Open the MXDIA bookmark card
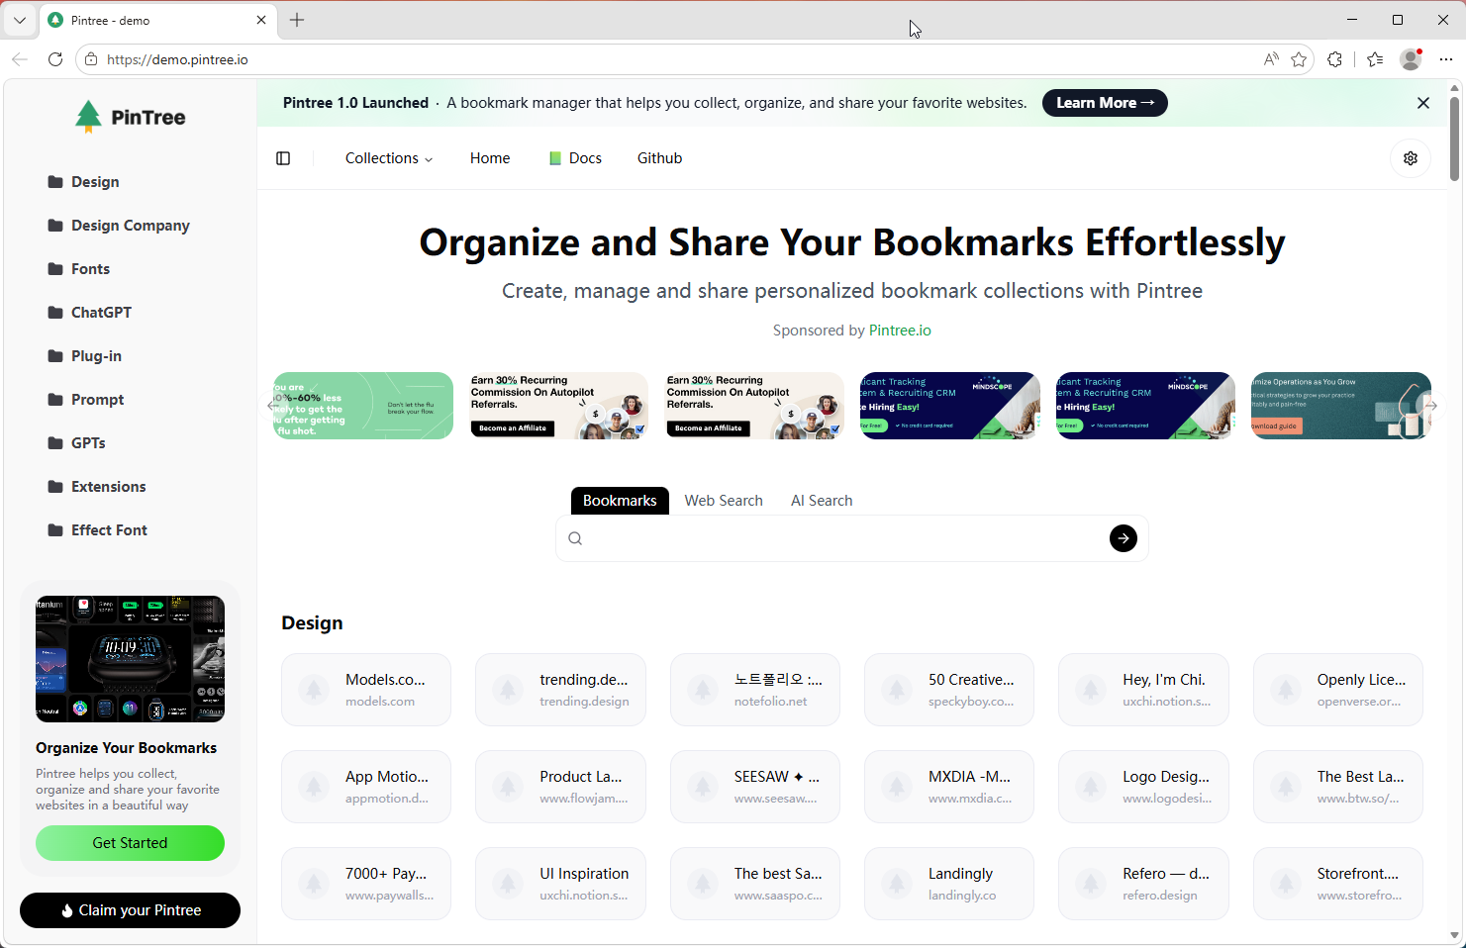This screenshot has height=948, width=1466. tap(949, 787)
